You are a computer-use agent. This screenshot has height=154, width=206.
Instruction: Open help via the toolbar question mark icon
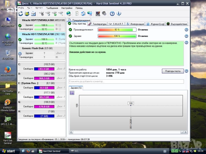112,13
